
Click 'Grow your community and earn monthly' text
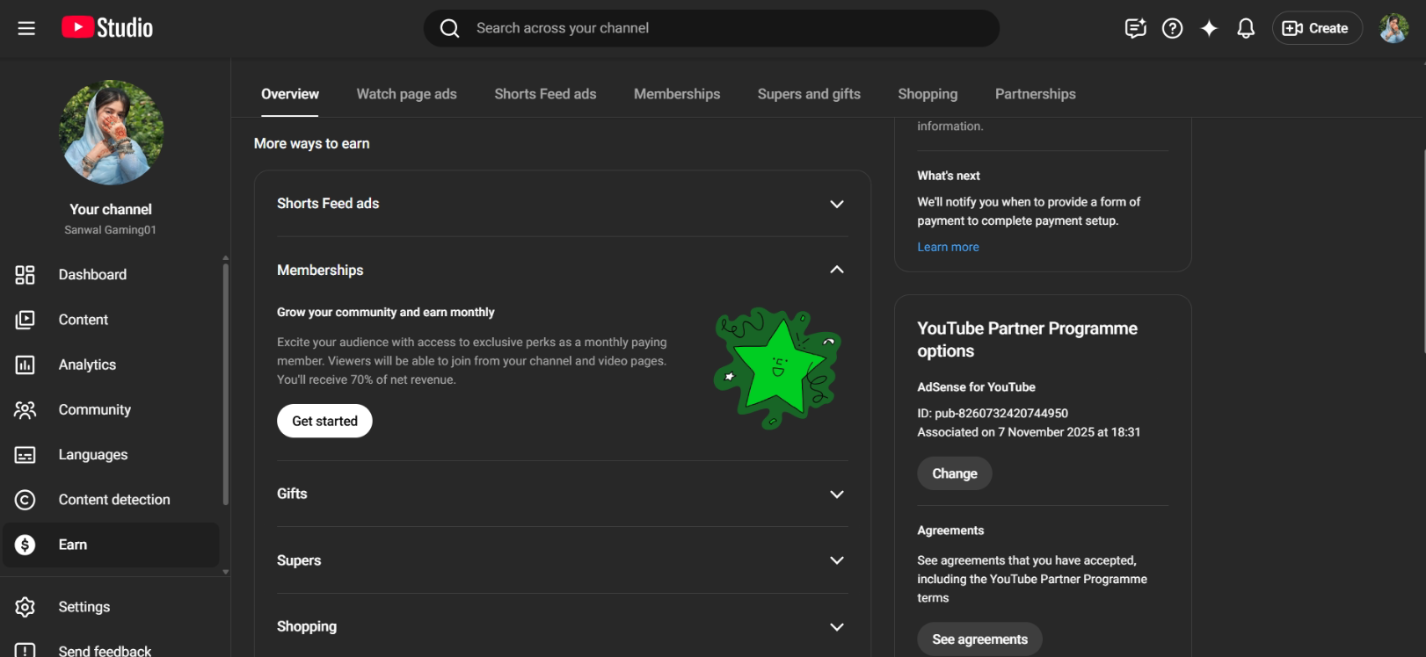(x=385, y=312)
